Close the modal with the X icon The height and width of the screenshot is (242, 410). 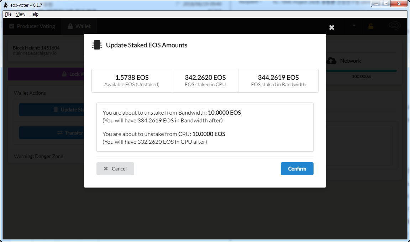click(332, 27)
